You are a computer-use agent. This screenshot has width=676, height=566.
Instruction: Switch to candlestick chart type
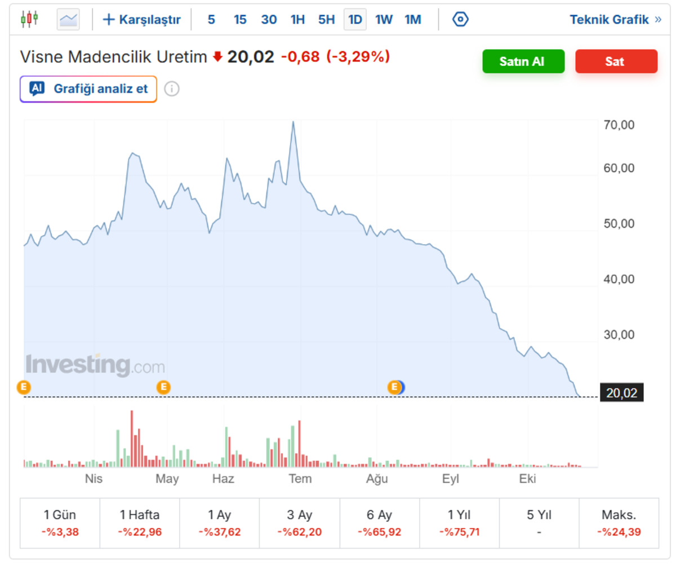(29, 19)
